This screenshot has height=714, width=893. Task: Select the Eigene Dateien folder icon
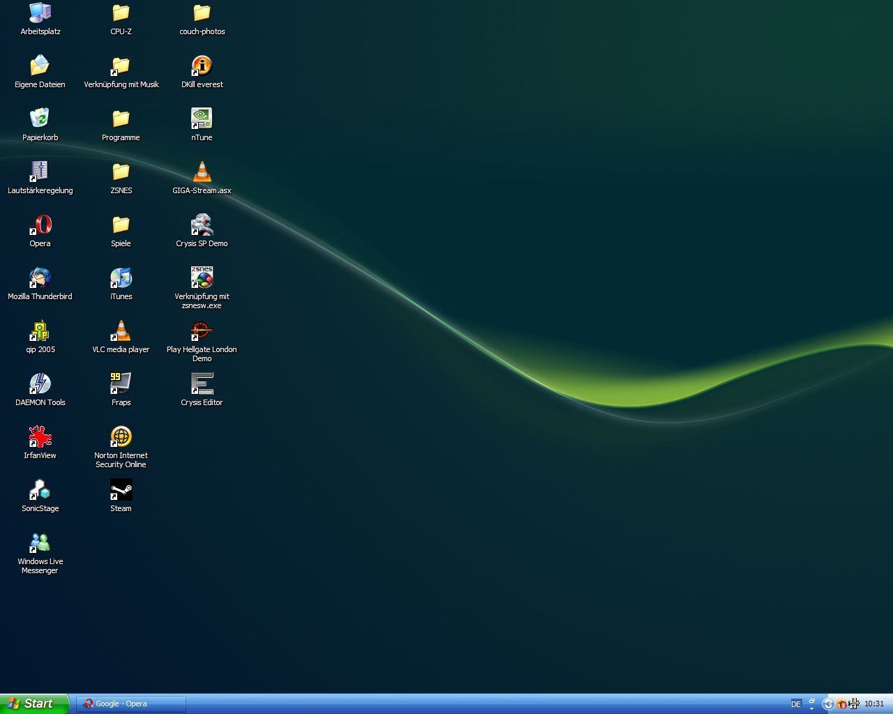click(40, 66)
